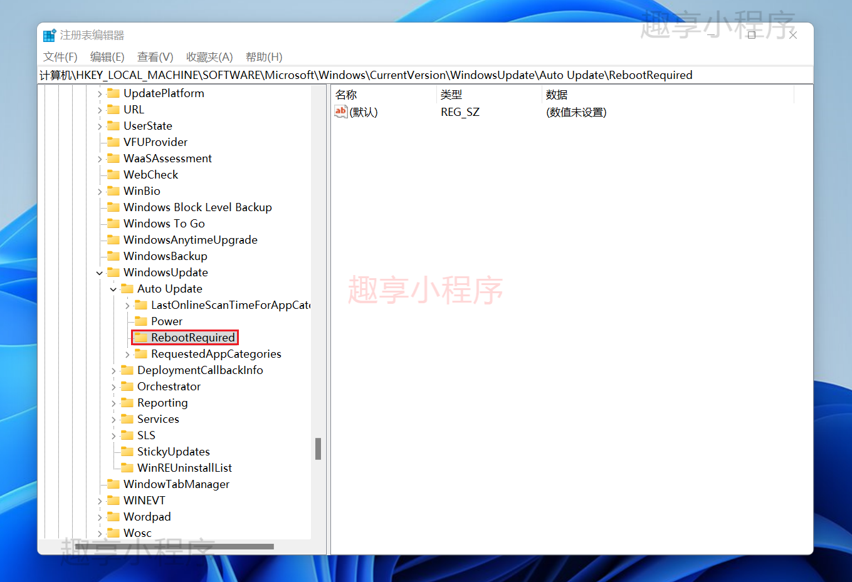The width and height of the screenshot is (852, 582).
Task: Click the REG_SZ type cell
Action: click(x=460, y=112)
